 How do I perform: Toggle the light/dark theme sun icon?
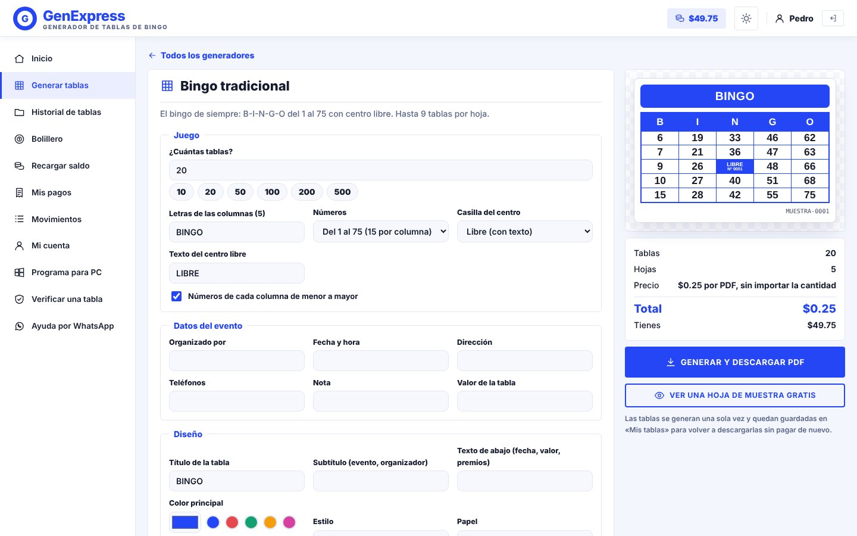(x=746, y=18)
